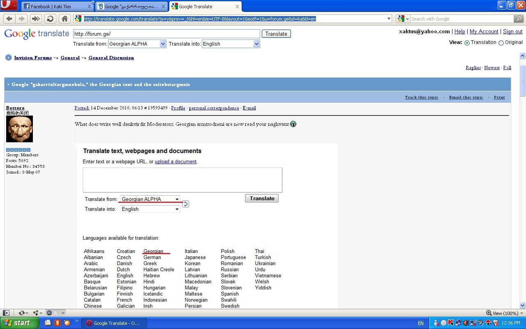Click the Kaspersky tray icon

pyautogui.click(x=451, y=323)
